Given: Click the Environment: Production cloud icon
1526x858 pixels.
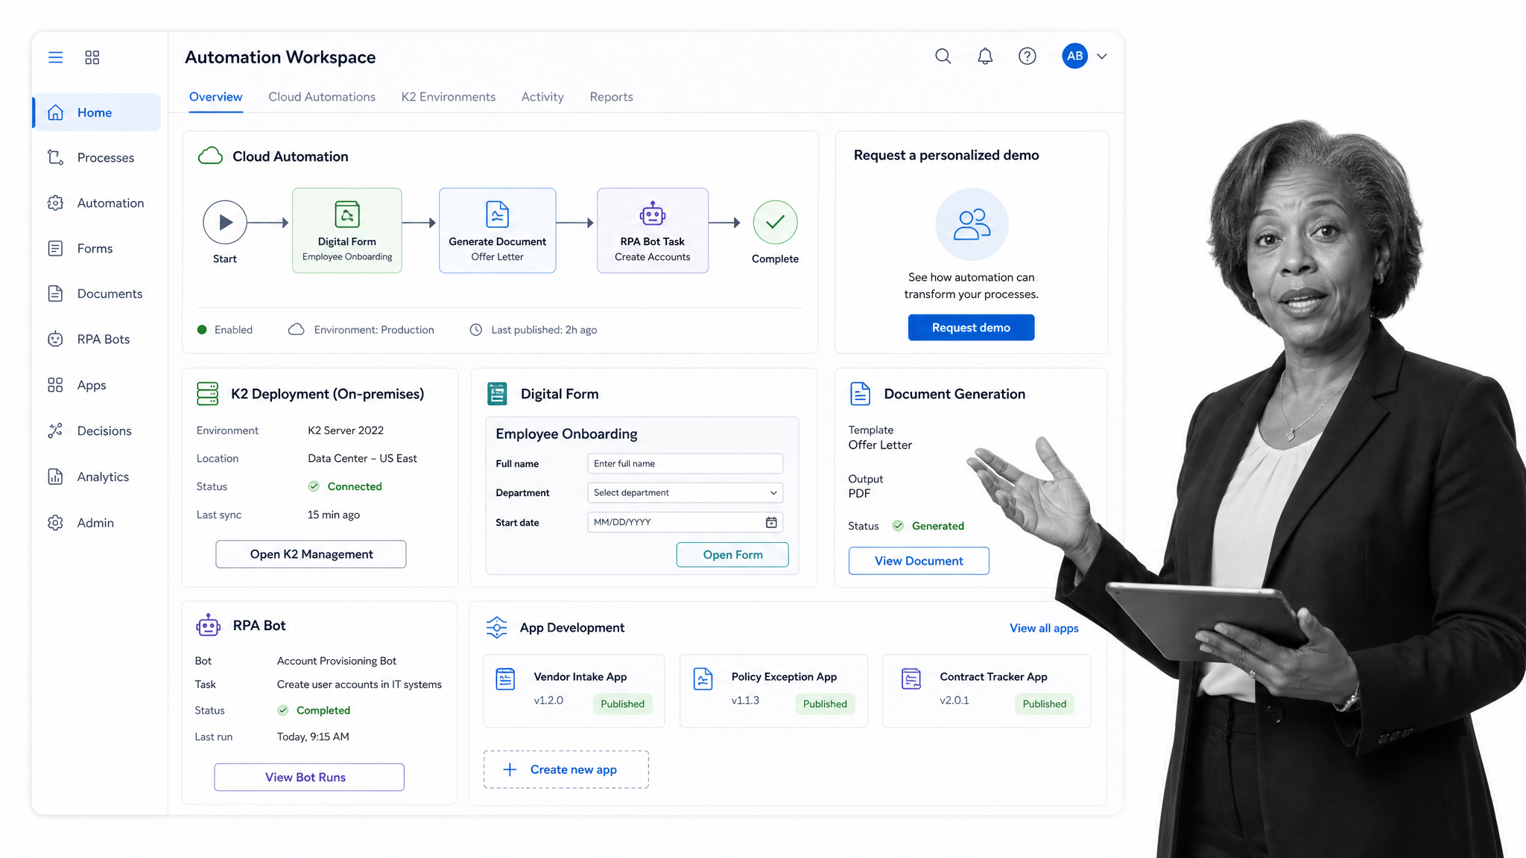Looking at the screenshot, I should 296,329.
